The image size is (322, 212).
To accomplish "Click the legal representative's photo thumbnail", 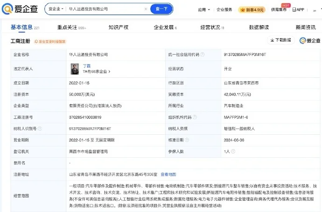I will click(x=75, y=69).
